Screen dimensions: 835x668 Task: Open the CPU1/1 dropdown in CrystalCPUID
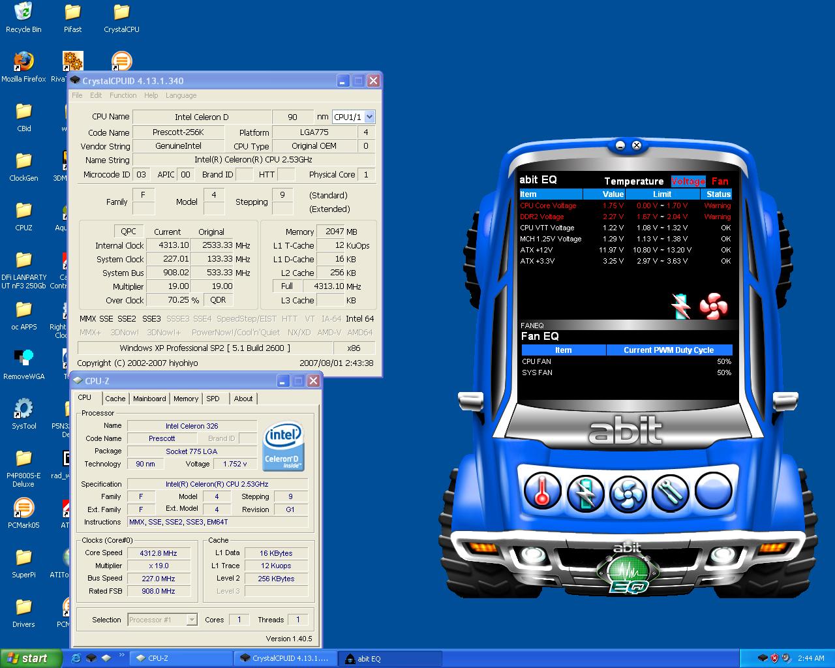tap(369, 117)
